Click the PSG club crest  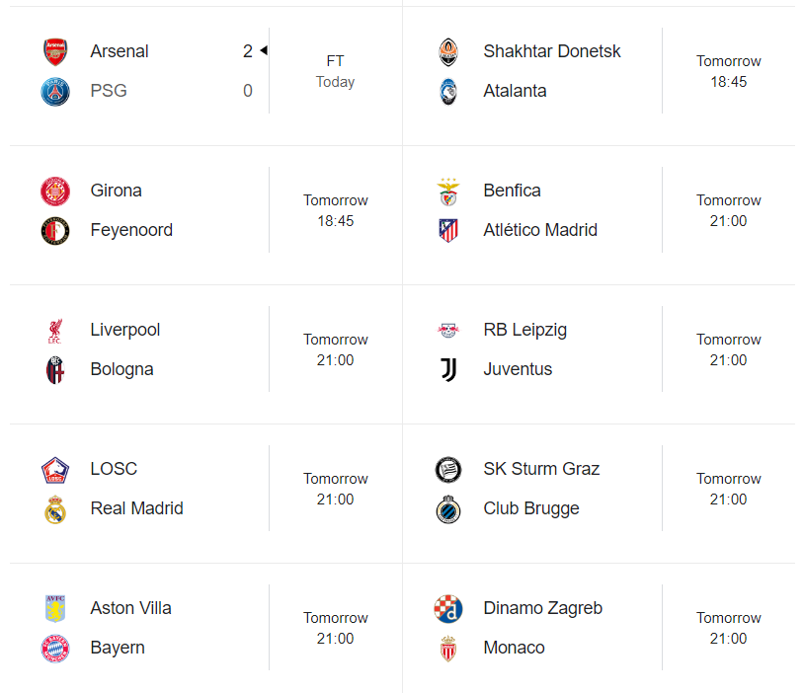[x=55, y=91]
